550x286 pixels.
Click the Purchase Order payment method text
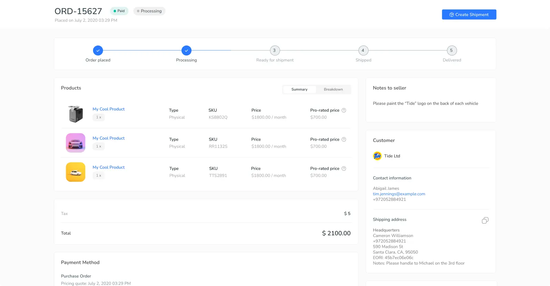click(76, 276)
